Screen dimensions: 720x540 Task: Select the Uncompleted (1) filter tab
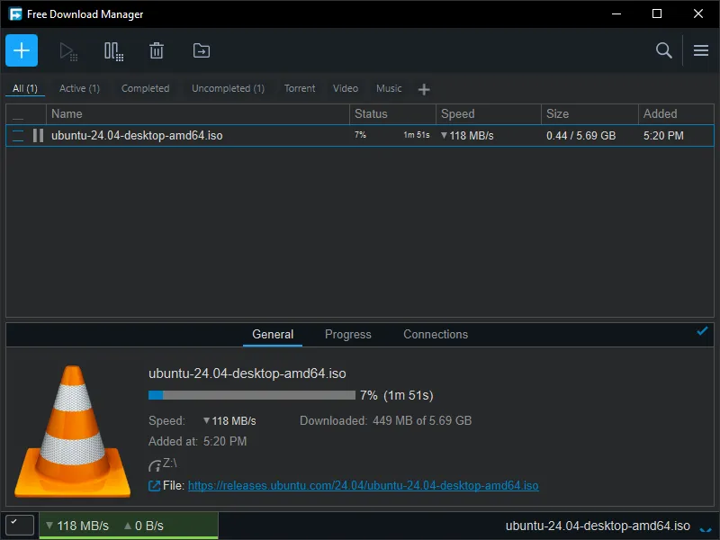(x=228, y=88)
